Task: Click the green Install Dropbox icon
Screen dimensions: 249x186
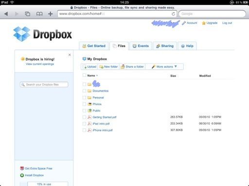Action: tap(22, 175)
